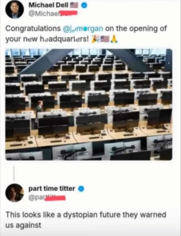
Task: Click the US flag emoji in tweet text
Action: point(105,39)
